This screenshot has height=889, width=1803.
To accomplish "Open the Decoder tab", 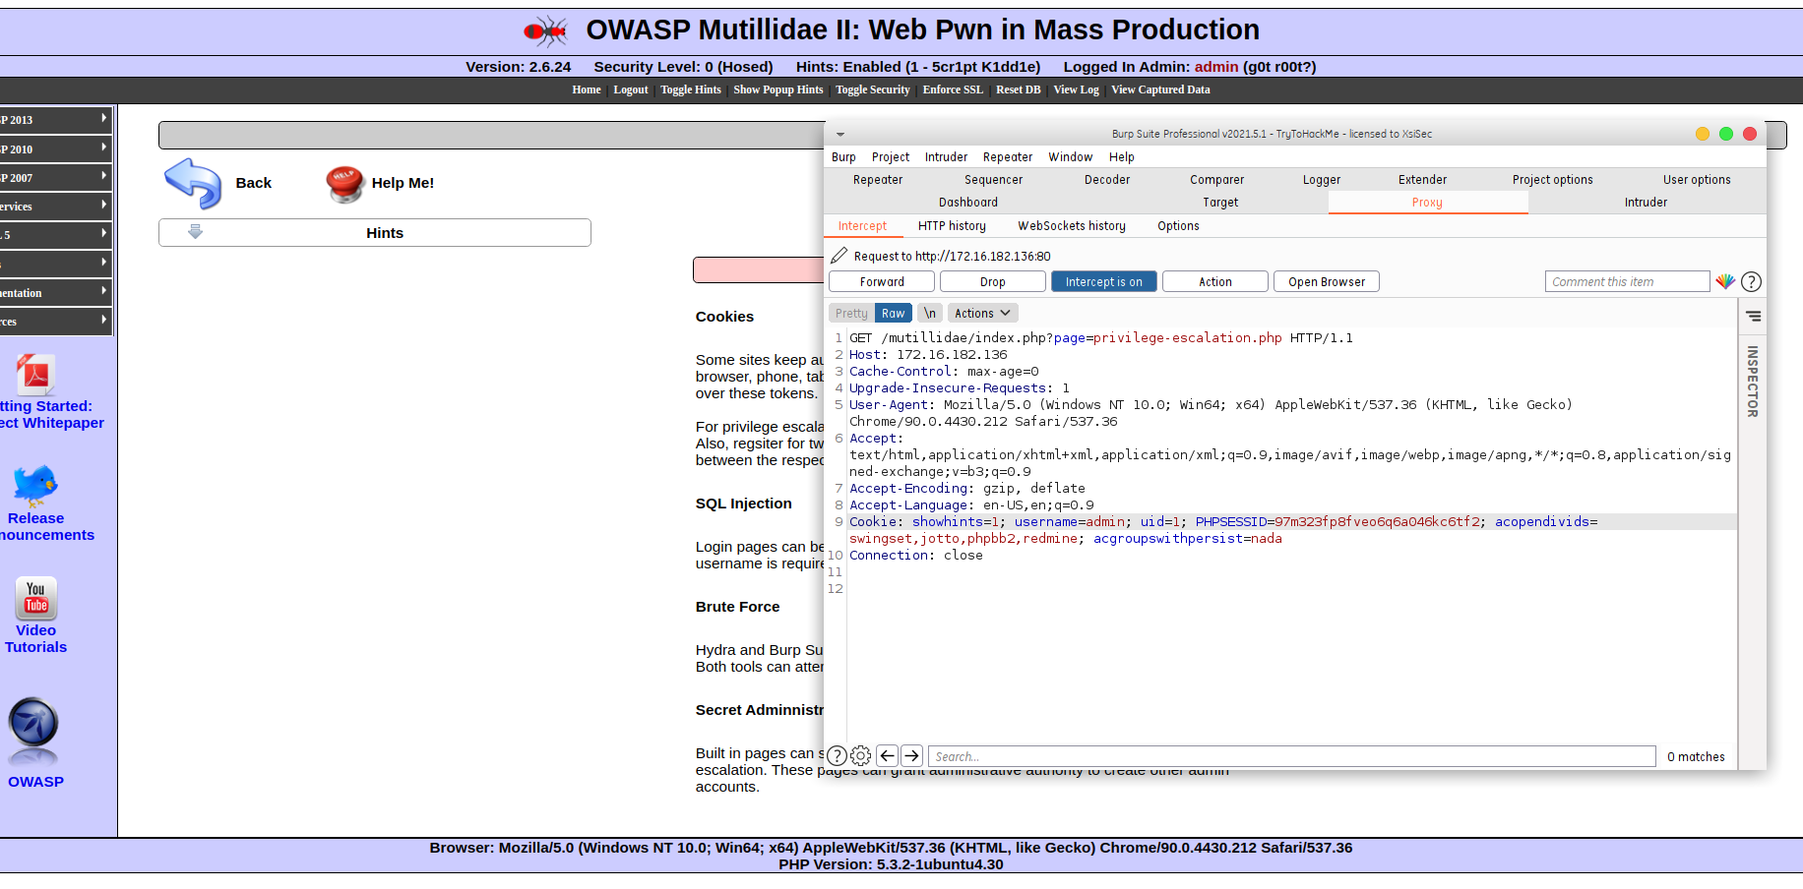I will click(1107, 180).
